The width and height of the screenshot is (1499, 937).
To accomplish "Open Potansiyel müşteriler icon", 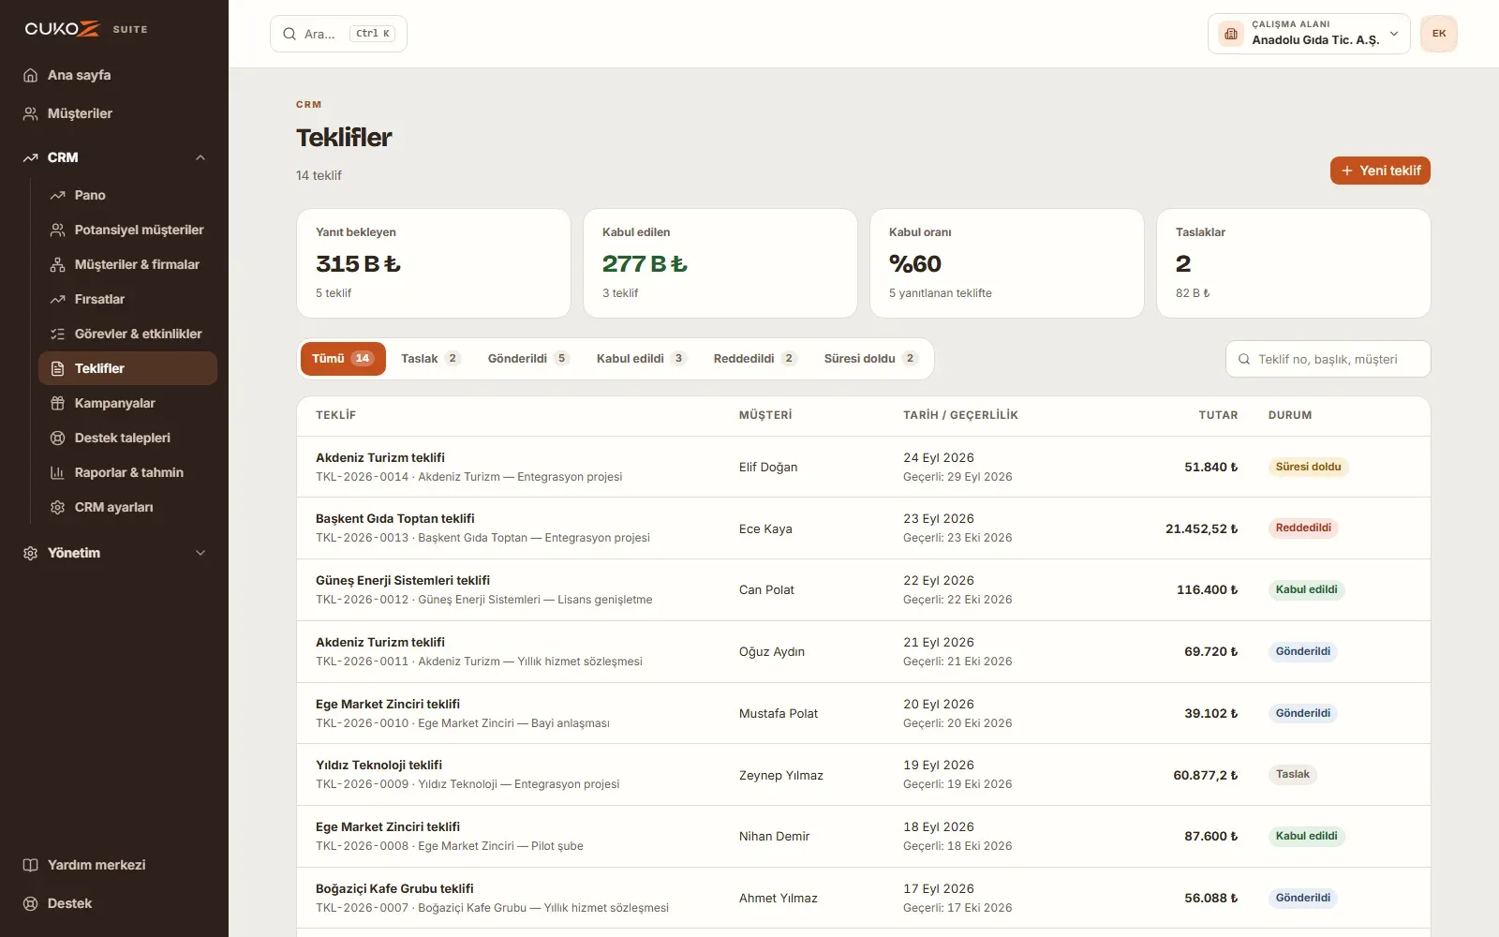I will pos(57,230).
